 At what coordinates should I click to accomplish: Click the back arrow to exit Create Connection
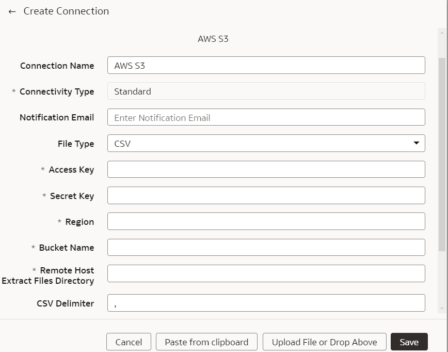pyautogui.click(x=12, y=11)
